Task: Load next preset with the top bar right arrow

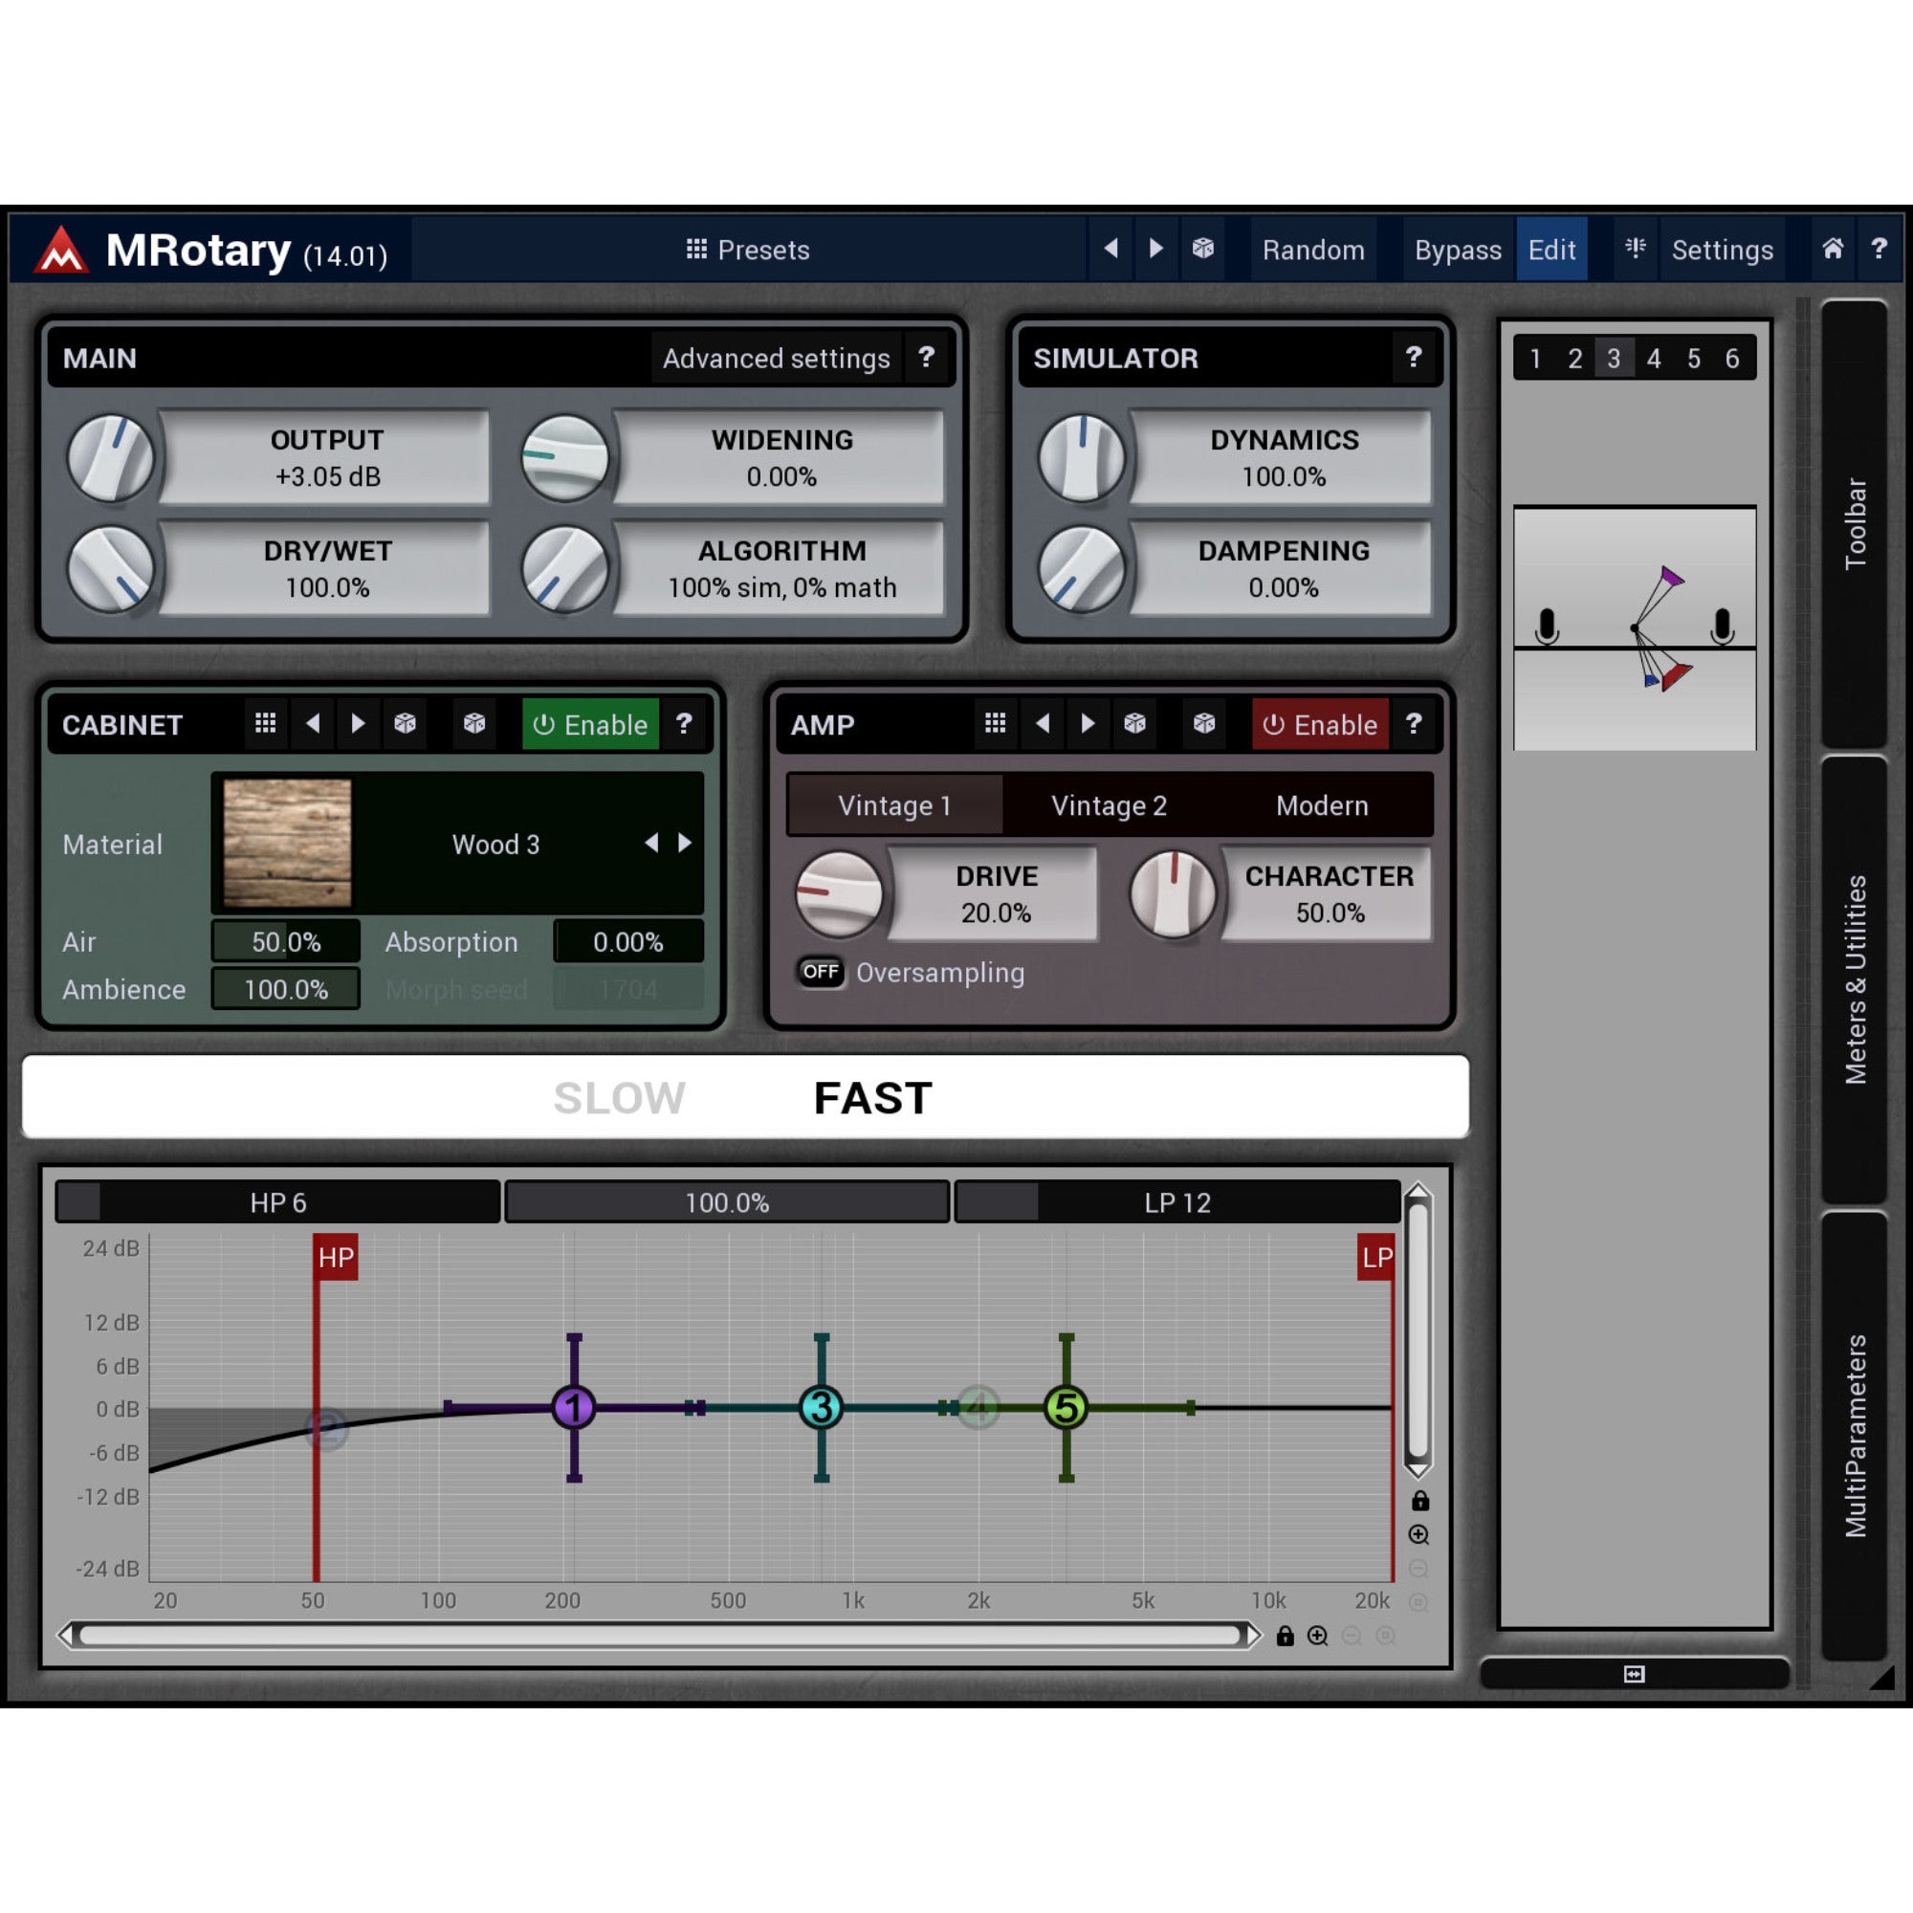Action: pos(1155,249)
